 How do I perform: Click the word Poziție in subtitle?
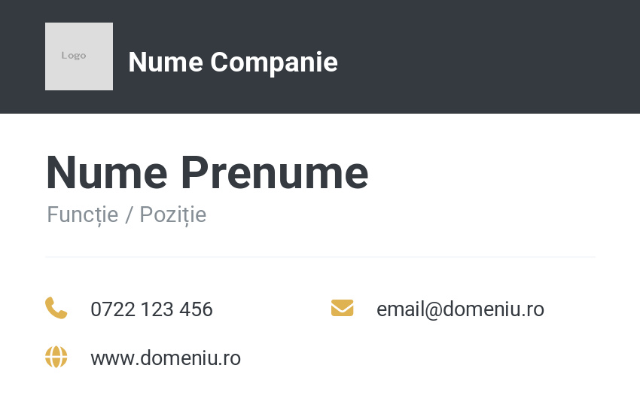point(172,215)
